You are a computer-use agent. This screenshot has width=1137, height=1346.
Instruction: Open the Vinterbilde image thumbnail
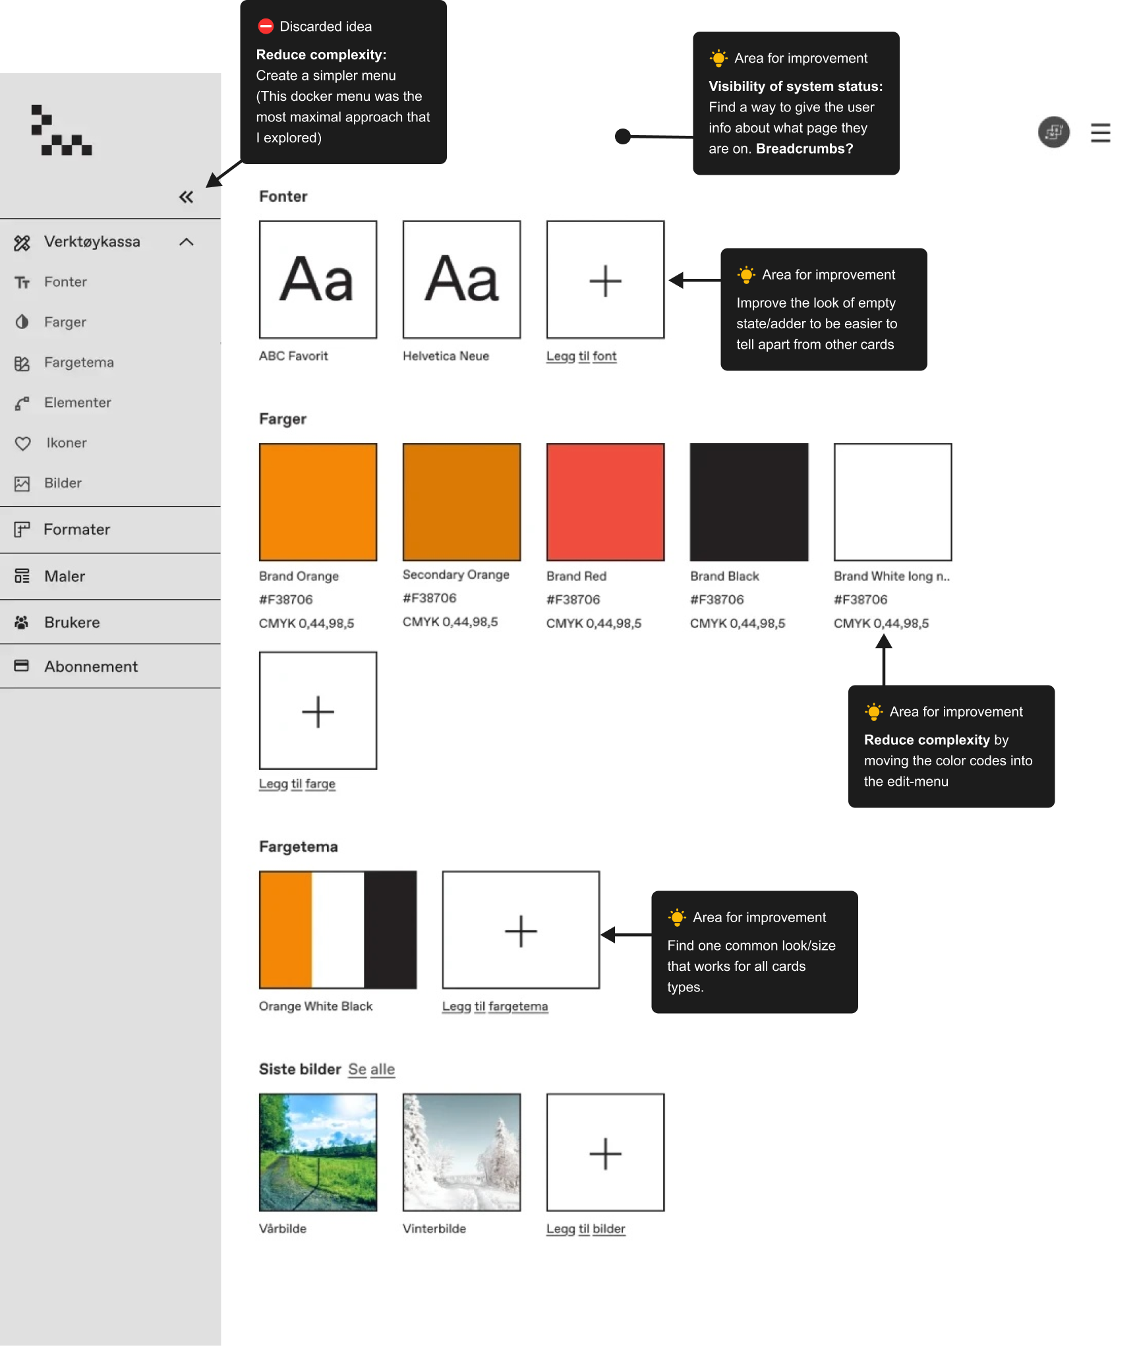coord(461,1152)
